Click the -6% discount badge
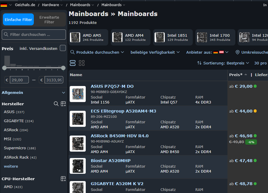 pyautogui.click(x=251, y=142)
